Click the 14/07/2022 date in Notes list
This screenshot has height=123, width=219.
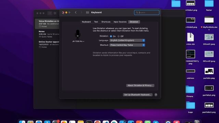click(43, 44)
